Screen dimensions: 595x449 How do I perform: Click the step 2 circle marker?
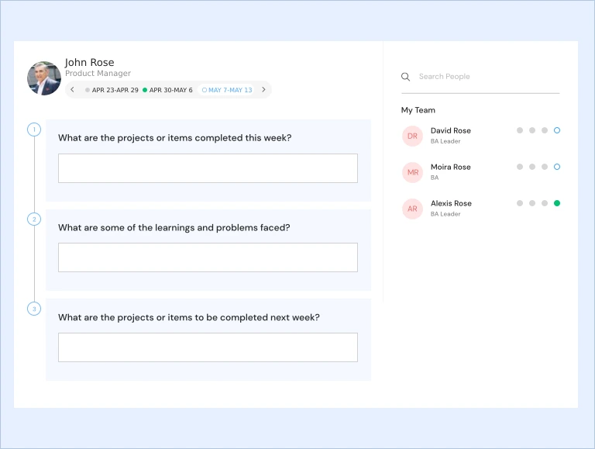(34, 219)
